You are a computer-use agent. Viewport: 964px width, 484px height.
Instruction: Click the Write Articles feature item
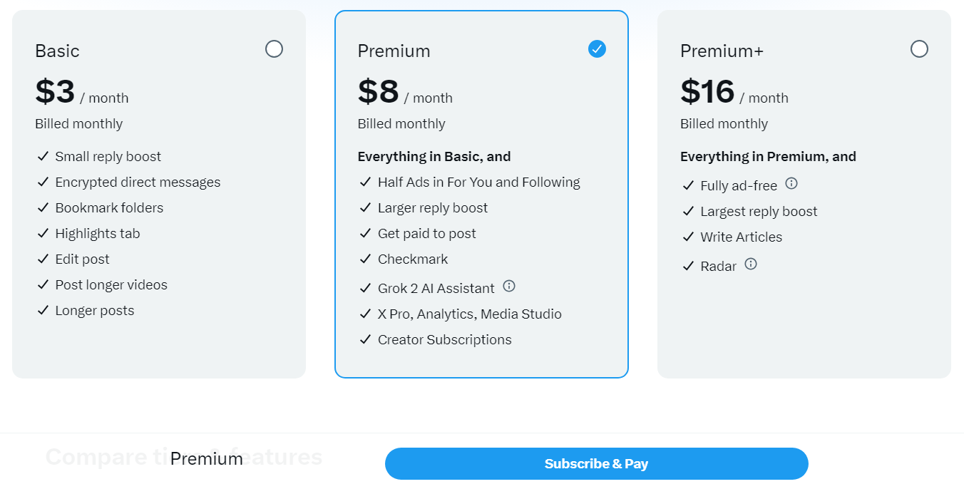(741, 237)
